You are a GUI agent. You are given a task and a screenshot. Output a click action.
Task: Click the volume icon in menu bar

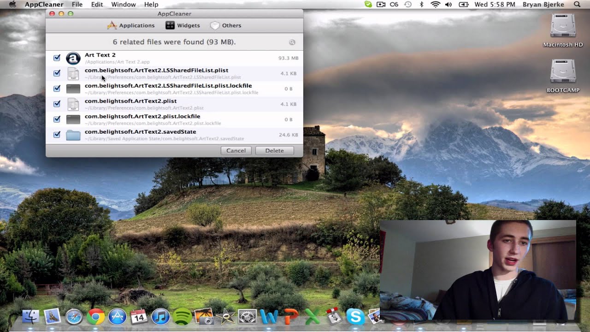pyautogui.click(x=448, y=4)
